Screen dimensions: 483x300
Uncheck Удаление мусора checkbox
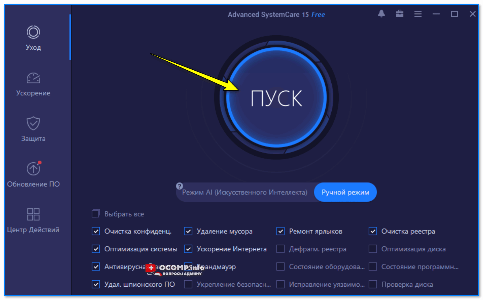tap(188, 231)
